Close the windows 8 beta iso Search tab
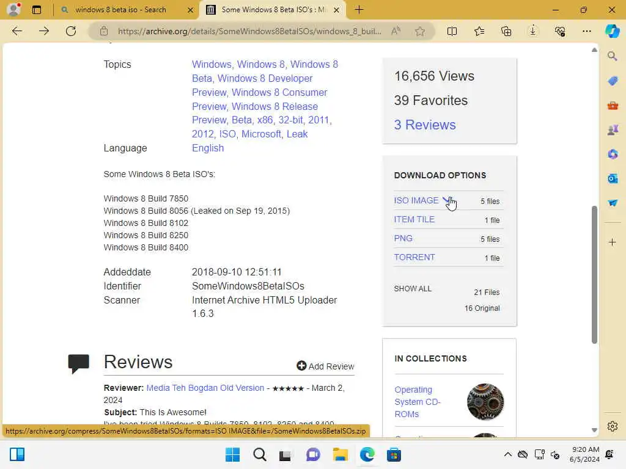Image resolution: width=626 pixels, height=469 pixels. (191, 10)
